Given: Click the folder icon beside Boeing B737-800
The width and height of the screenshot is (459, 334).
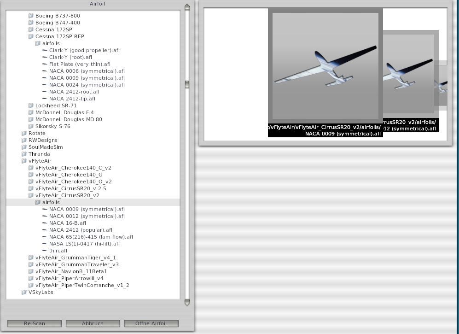Looking at the screenshot, I should pos(31,16).
